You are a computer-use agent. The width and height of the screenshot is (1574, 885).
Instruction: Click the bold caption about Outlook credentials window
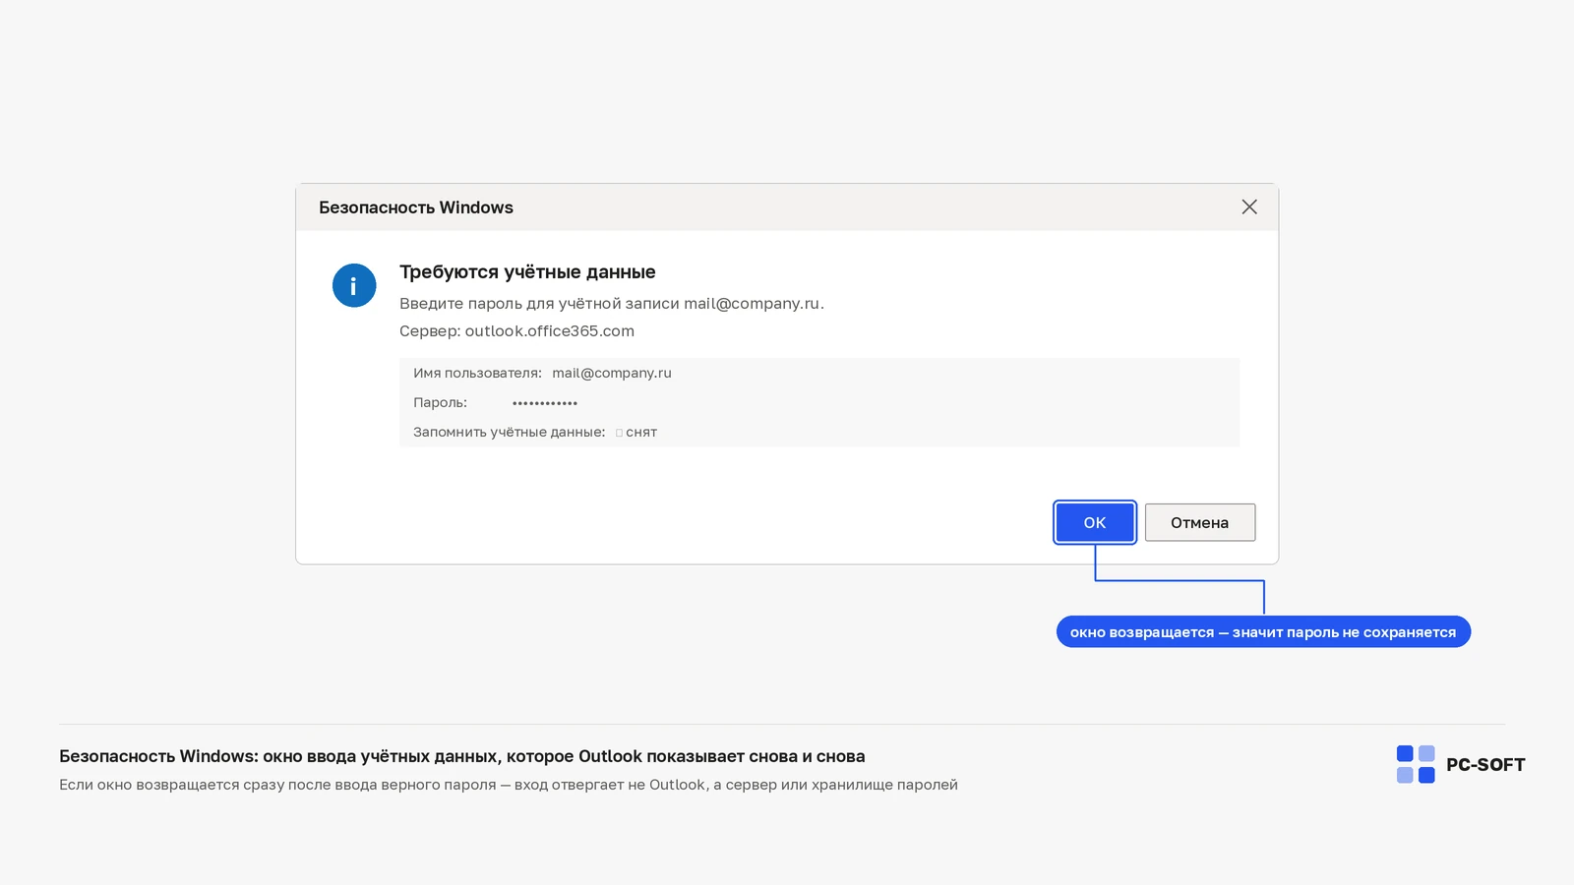coord(462,756)
